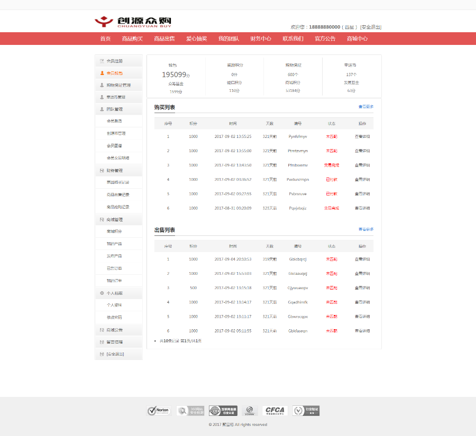This screenshot has height=436, width=476.
Task: Select 商城积分 in the sidebar
Action: [x=114, y=231]
